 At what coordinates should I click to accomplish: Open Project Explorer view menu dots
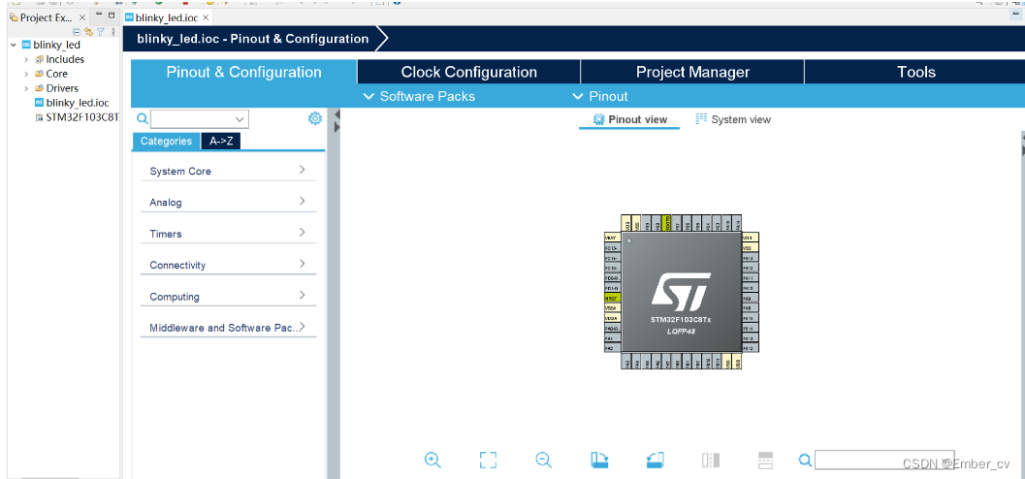point(113,31)
